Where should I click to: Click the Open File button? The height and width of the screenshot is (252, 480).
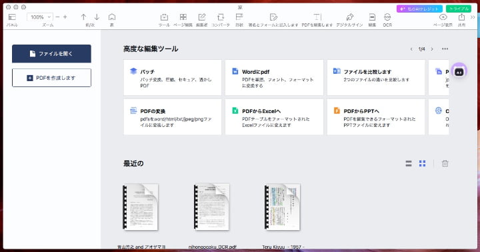click(51, 54)
